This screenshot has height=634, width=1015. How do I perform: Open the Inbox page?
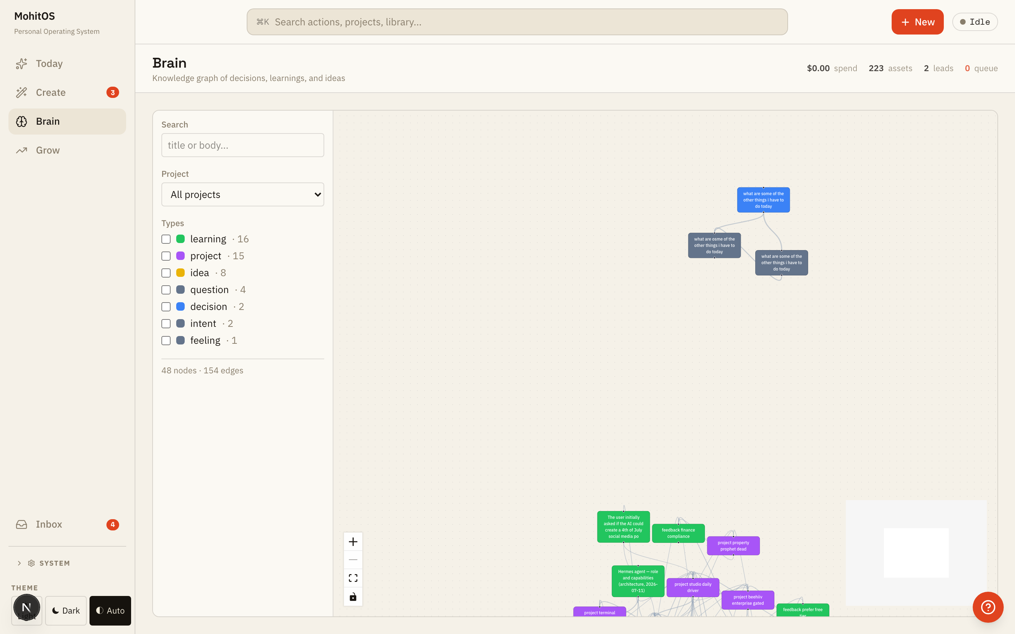click(x=67, y=524)
